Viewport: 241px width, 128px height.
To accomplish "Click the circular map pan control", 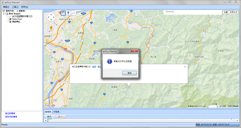I will coord(51,17).
